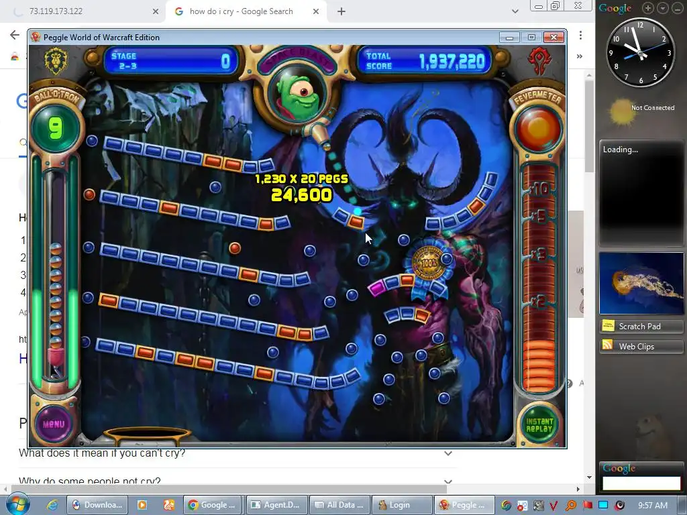Switch to the Login taskbar window
This screenshot has height=515, width=687.
tap(402, 505)
